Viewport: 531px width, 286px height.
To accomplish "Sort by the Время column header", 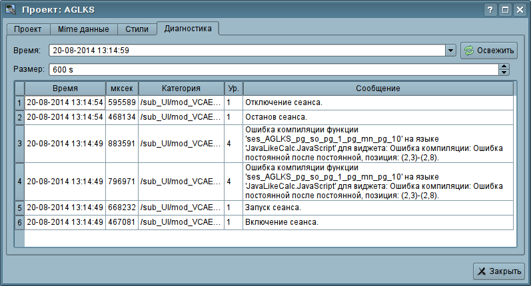I will 65,88.
